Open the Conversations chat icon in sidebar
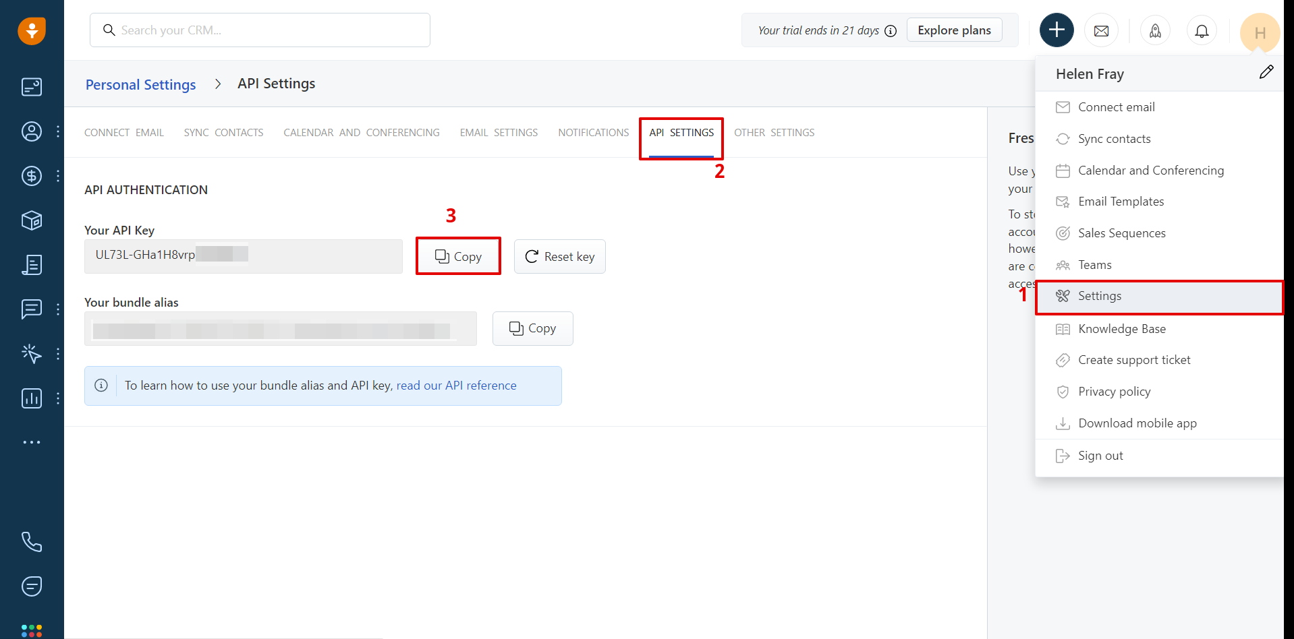This screenshot has height=639, width=1294. (32, 309)
